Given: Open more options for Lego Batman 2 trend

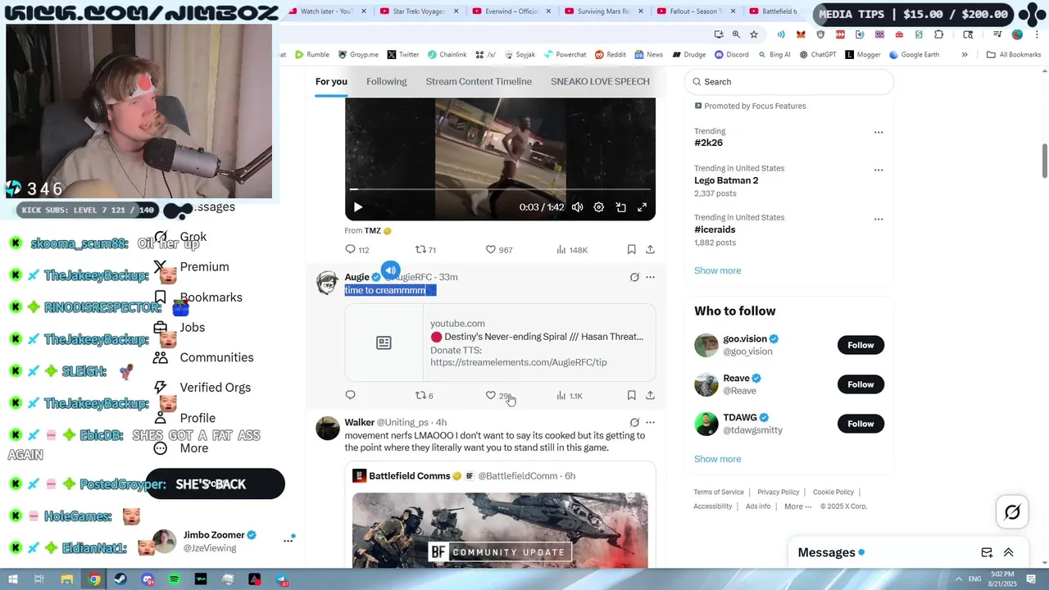Looking at the screenshot, I should click(x=879, y=170).
